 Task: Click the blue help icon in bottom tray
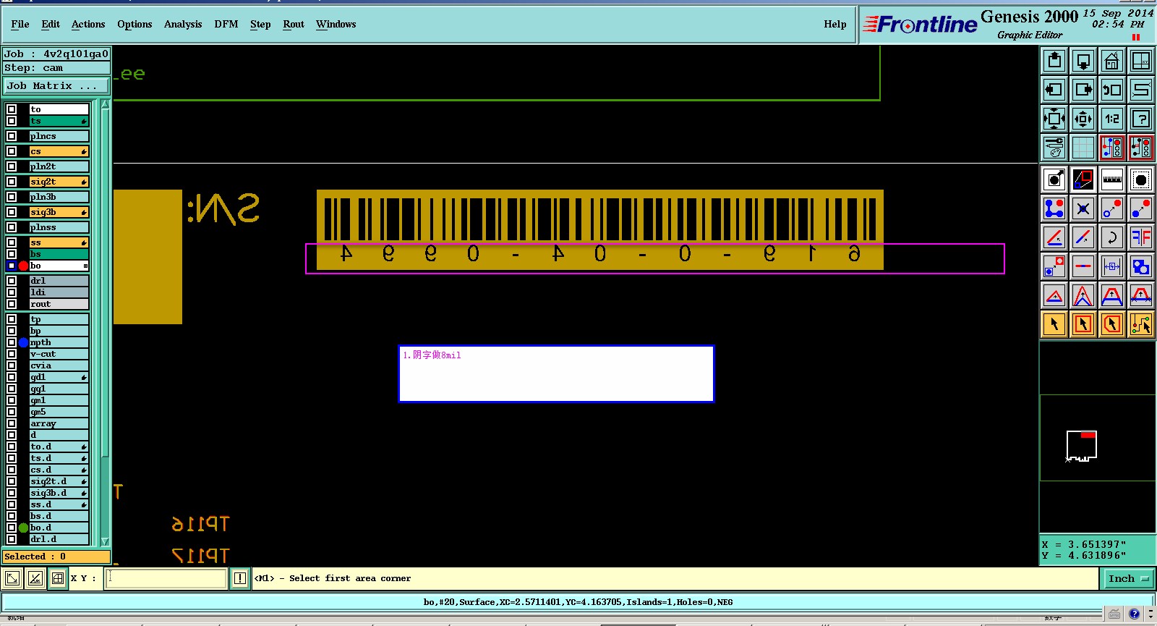1134,614
